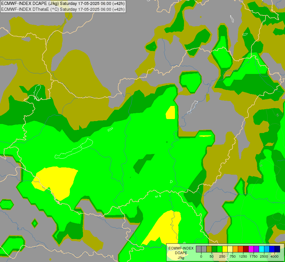Click the legend tick label '4000'

click(x=275, y=256)
